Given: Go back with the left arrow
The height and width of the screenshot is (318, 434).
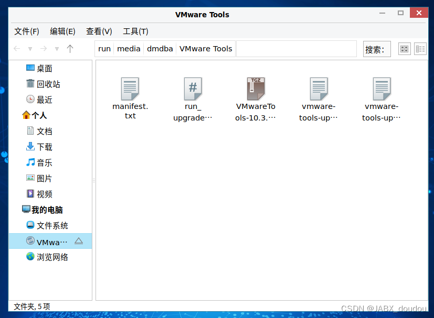Looking at the screenshot, I should pyautogui.click(x=17, y=49).
